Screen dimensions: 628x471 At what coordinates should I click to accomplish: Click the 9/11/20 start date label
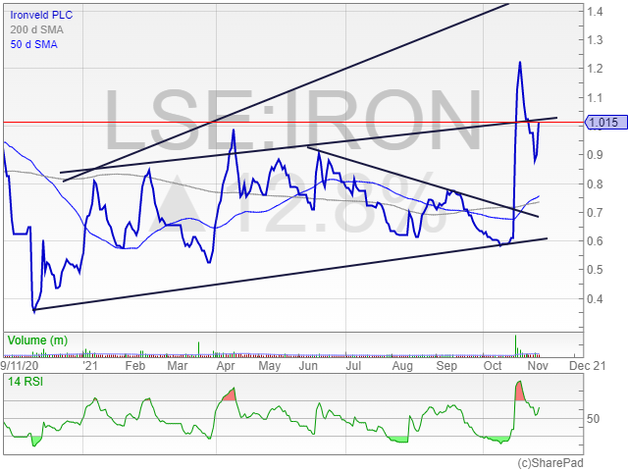pyautogui.click(x=20, y=366)
